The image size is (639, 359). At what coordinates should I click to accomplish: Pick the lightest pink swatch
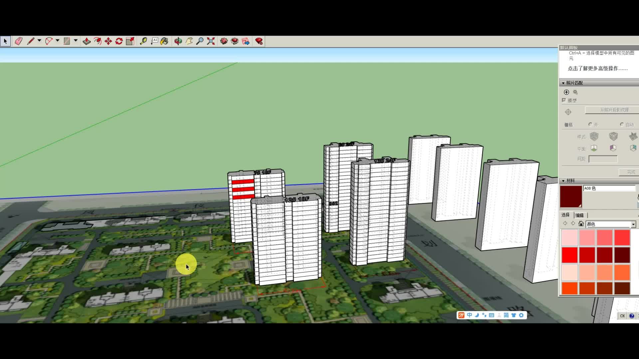click(569, 237)
